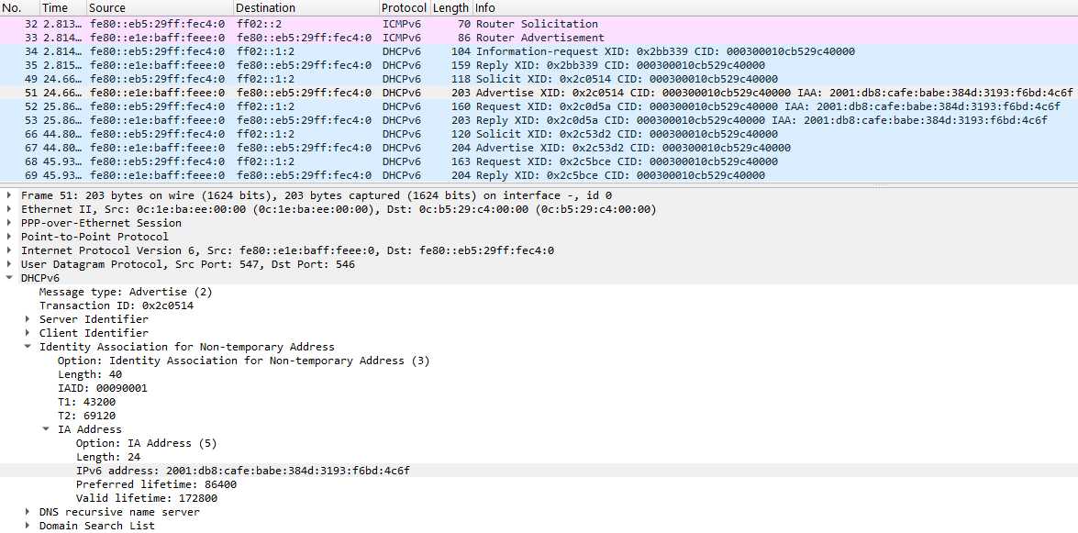
Task: Collapse Identity Association for Non-temporary Address
Action: 28,347
